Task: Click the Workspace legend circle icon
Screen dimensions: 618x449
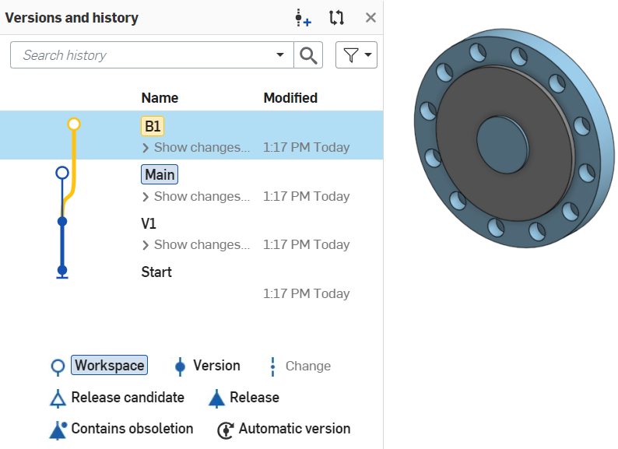Action: pos(58,367)
